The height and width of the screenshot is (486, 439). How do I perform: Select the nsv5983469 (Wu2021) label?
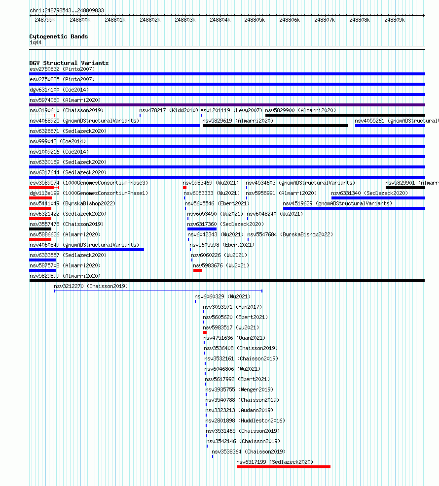pyautogui.click(x=211, y=183)
